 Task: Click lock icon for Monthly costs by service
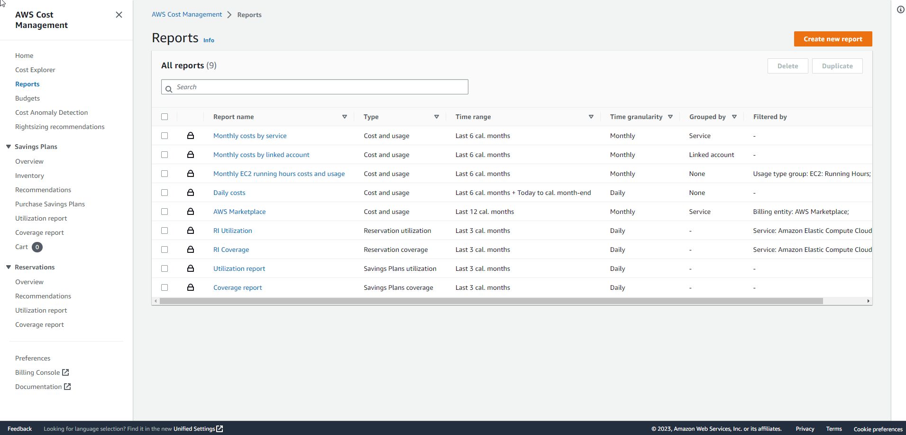click(x=191, y=136)
